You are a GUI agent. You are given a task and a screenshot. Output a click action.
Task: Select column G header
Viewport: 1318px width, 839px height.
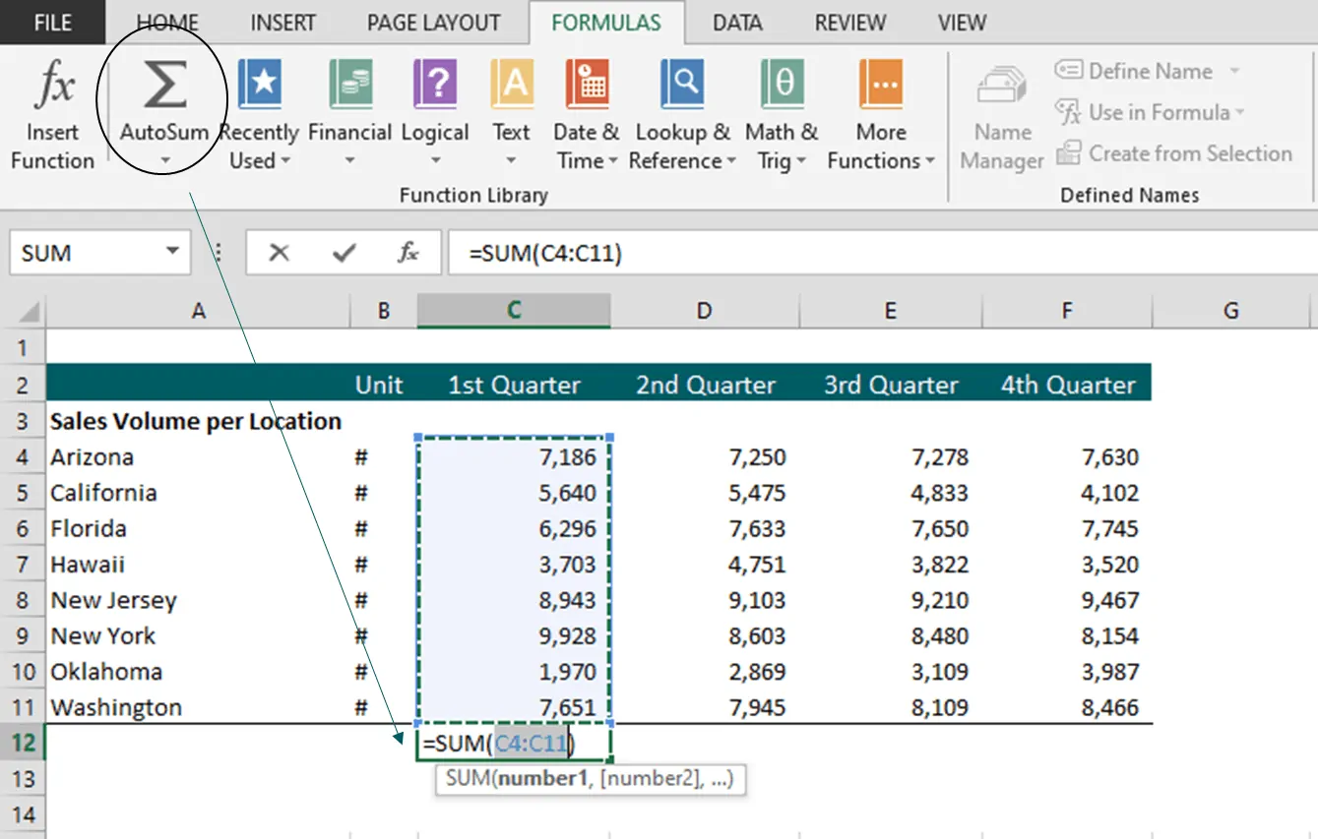(1230, 311)
